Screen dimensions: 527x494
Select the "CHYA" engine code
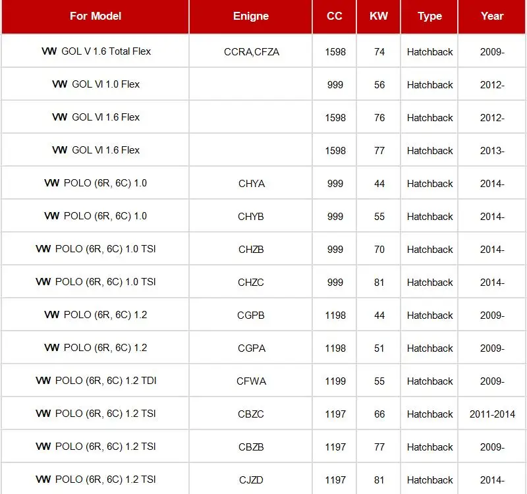[x=252, y=184]
